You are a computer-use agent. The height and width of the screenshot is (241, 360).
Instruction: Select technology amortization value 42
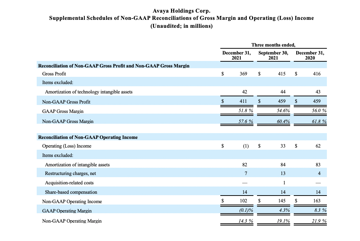point(244,92)
